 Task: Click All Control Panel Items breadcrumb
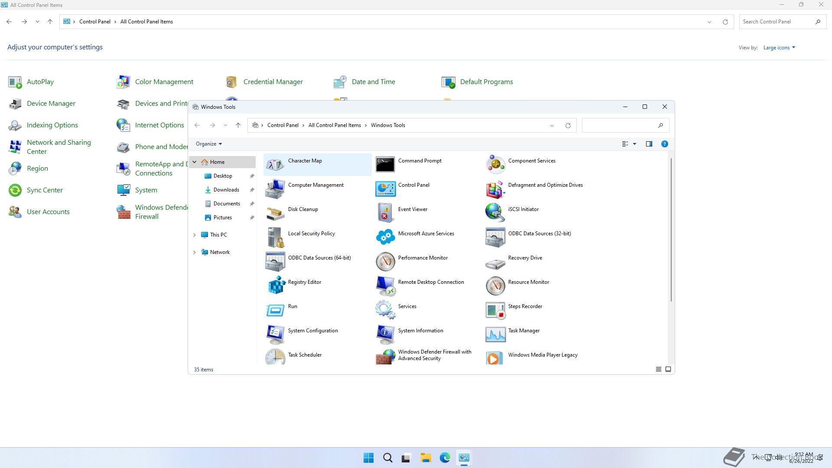(334, 125)
